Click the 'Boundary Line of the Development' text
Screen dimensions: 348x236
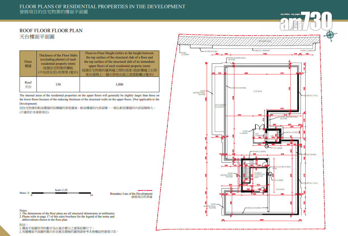[131, 194]
